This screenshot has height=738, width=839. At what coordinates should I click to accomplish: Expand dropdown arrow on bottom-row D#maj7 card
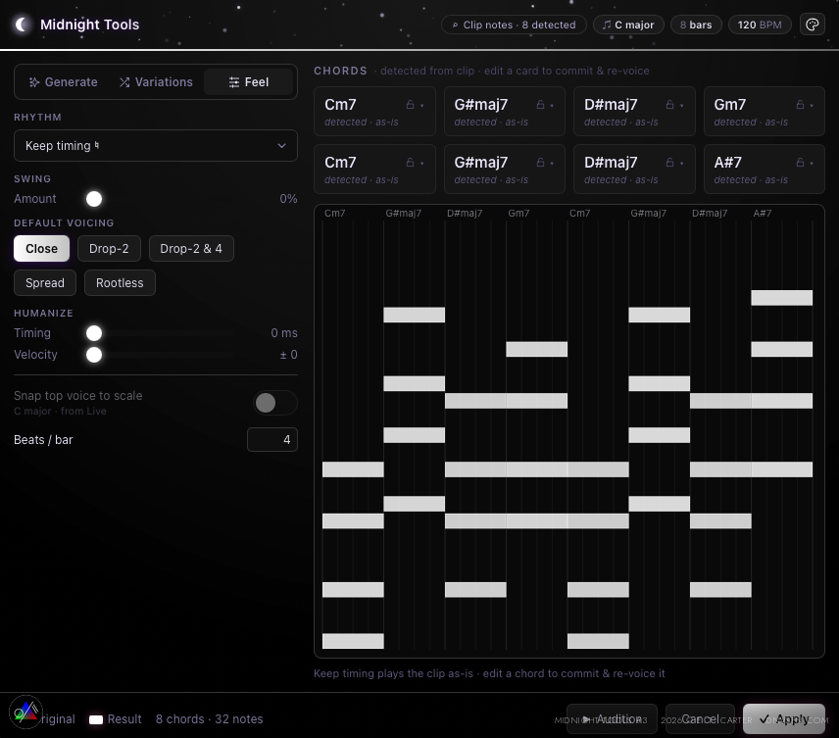(x=682, y=164)
